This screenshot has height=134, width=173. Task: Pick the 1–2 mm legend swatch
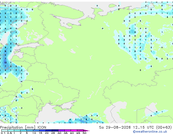[x=17, y=130]
